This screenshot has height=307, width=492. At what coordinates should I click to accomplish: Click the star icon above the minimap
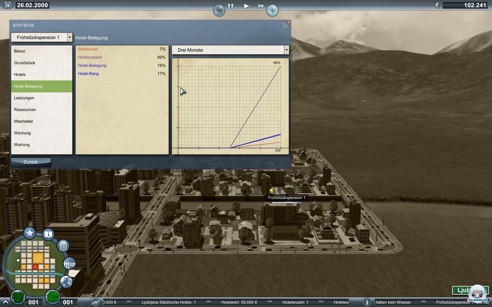pos(30,233)
